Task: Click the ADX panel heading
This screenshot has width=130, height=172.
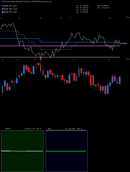Action: coord(49,129)
